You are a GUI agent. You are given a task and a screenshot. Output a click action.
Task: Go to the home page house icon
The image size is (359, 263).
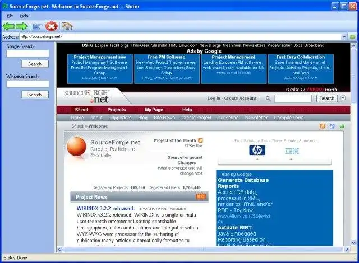(x=67, y=26)
